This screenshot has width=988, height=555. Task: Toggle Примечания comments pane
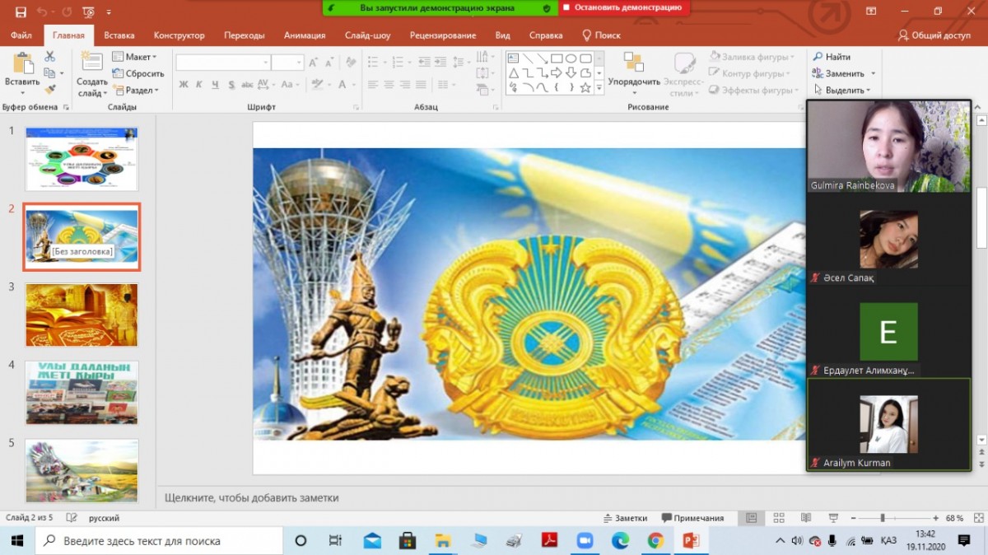pos(692,518)
